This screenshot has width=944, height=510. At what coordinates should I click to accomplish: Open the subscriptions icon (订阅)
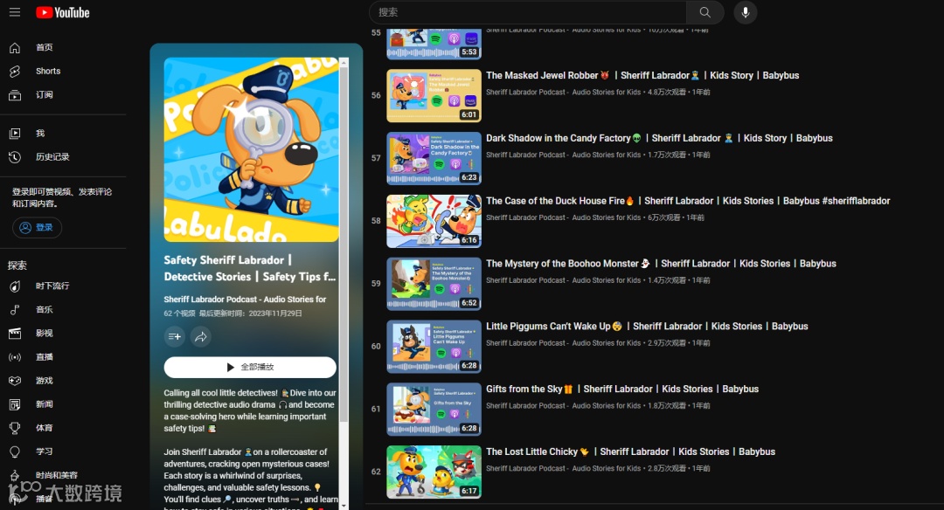(15, 94)
